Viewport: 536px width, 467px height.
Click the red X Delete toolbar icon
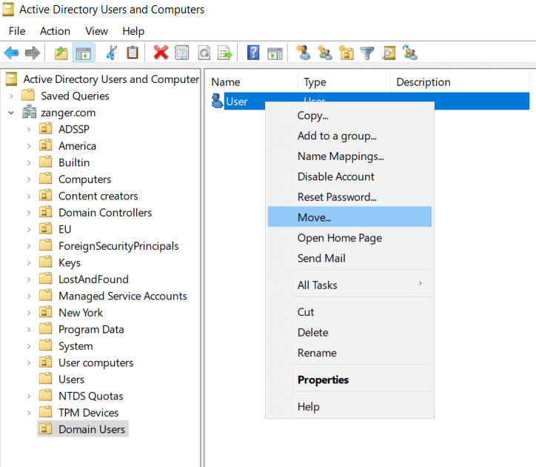161,53
